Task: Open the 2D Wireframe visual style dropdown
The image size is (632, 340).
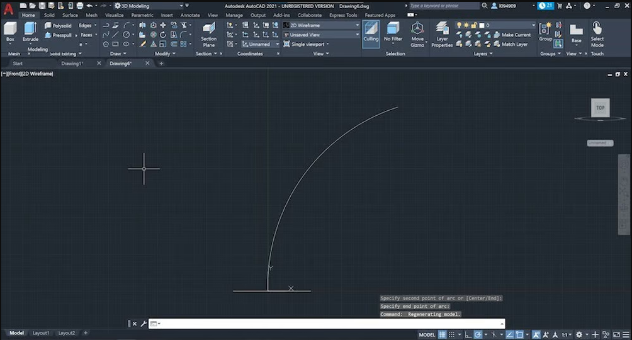Action: click(321, 25)
